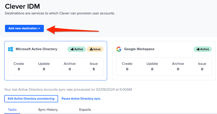Open the Sync History tab

[x=48, y=110]
